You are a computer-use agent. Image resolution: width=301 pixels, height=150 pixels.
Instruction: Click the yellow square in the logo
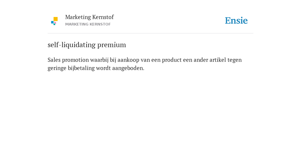tap(56, 19)
